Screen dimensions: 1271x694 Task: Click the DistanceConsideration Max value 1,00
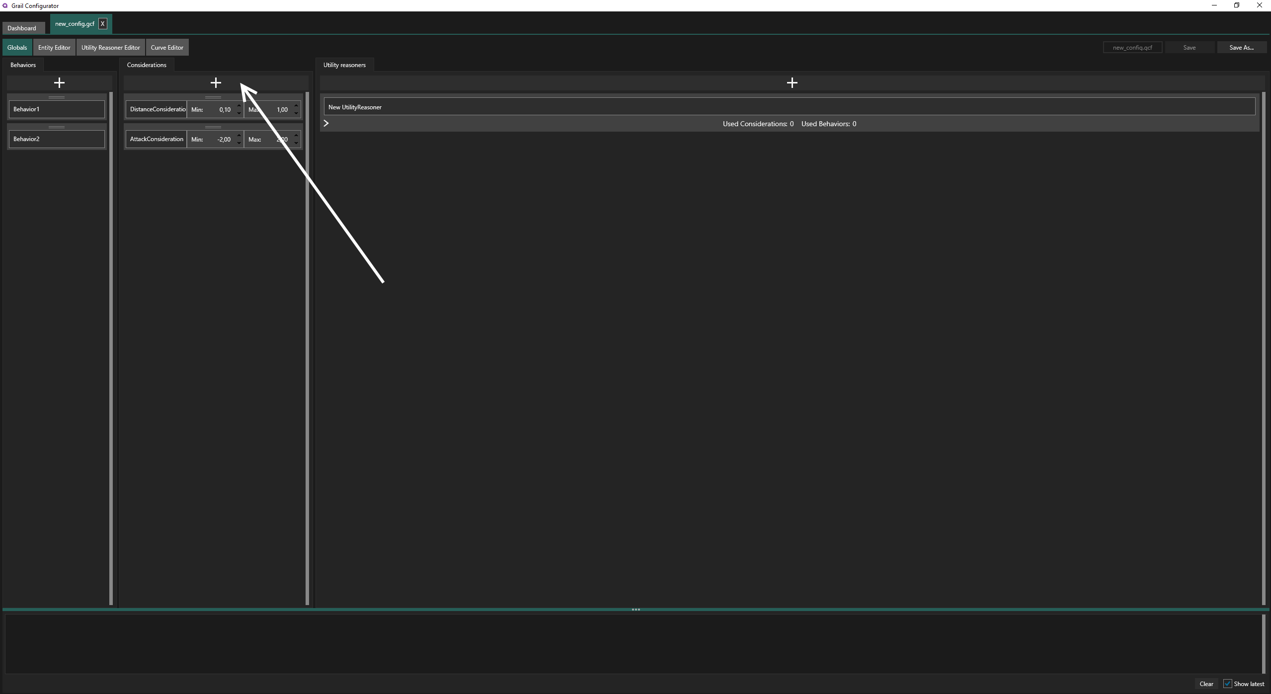[282, 110]
